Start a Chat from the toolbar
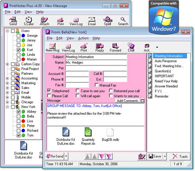Screen dimensions: 195x171 click(131, 47)
